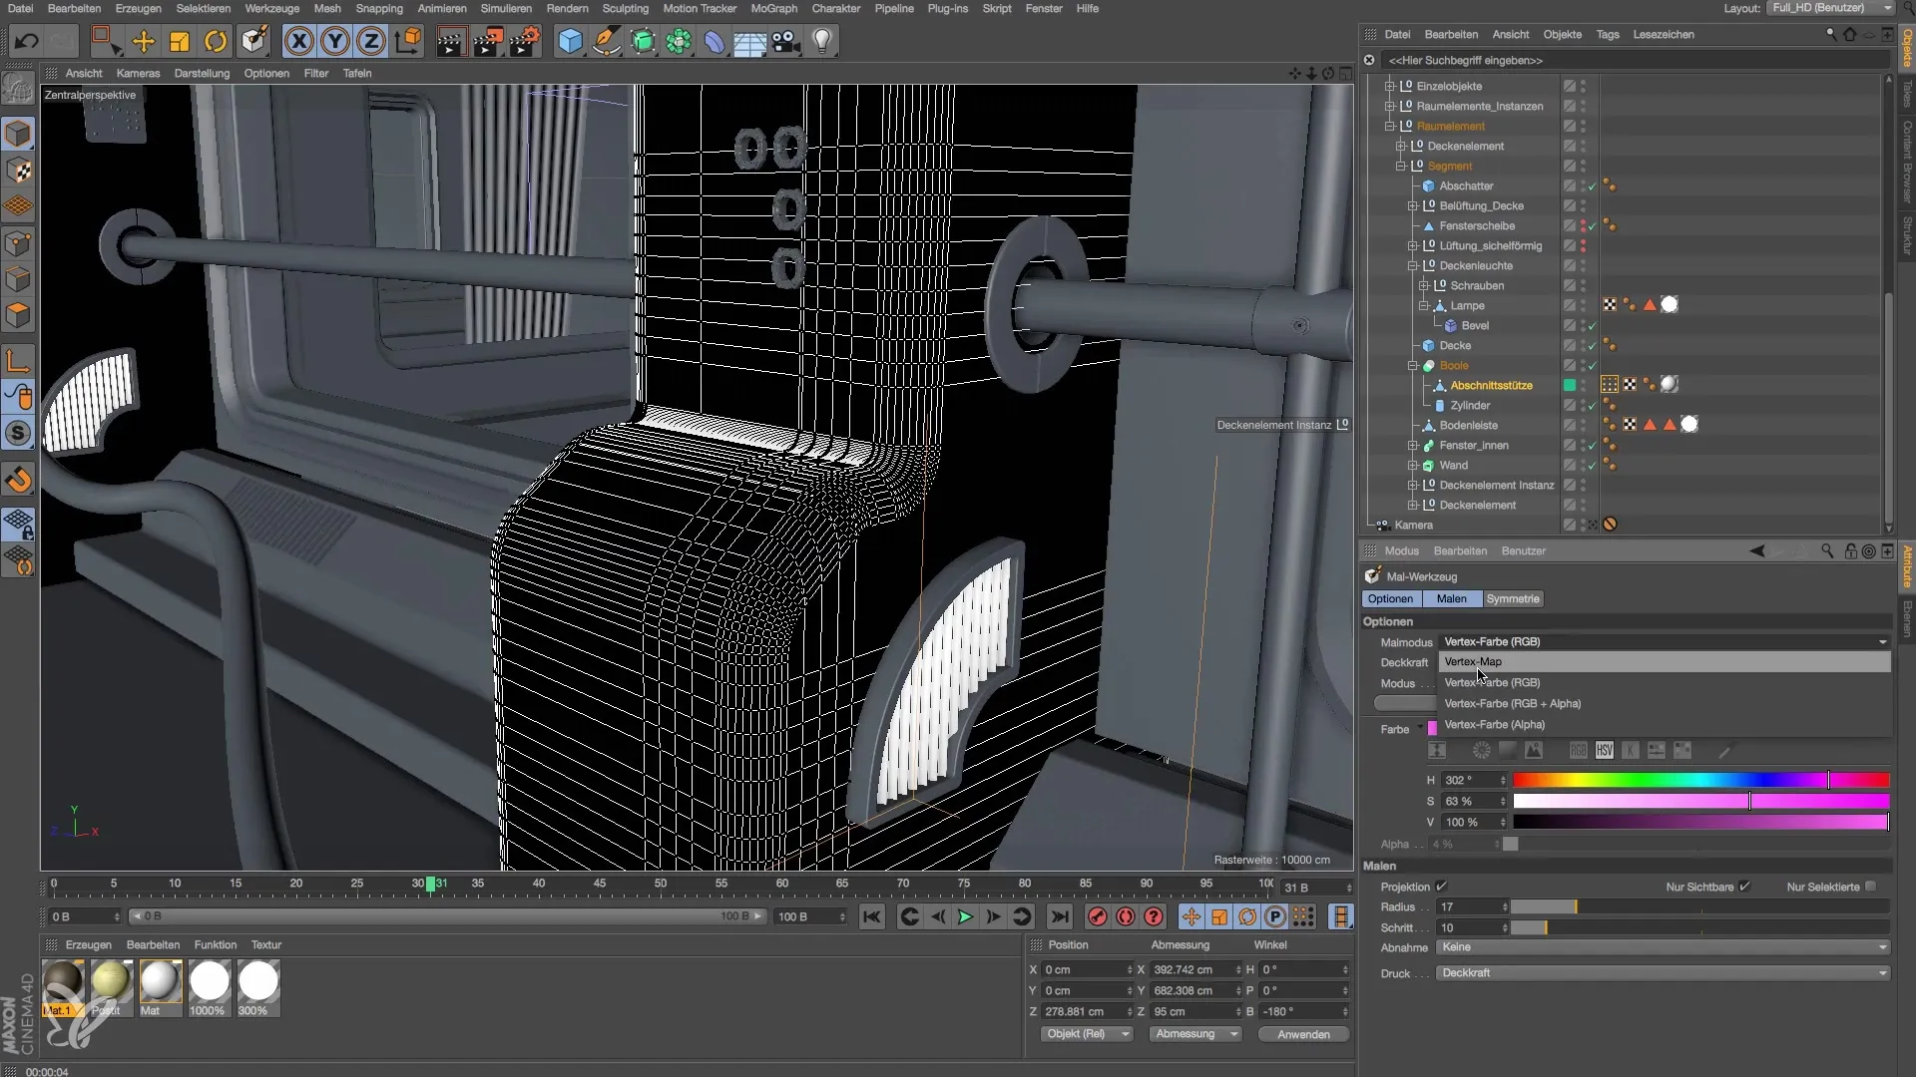
Task: Click the Radius slider bar
Action: pyautogui.click(x=1700, y=906)
